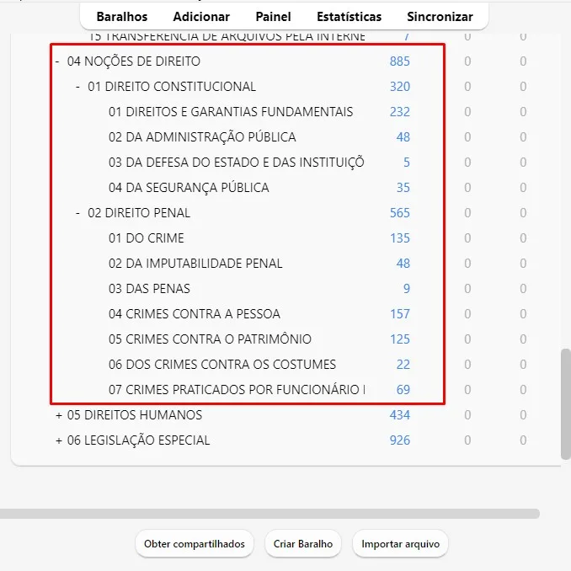Image resolution: width=571 pixels, height=571 pixels.
Task: Select 07 CRIMES PRATICADOS POR FUNCIONÁRIO deck
Action: coord(237,390)
